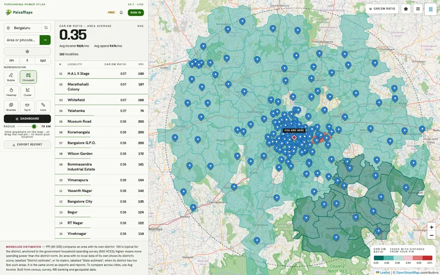Click Export Report
Viewport: 440px width, 275px height.
pos(28,145)
